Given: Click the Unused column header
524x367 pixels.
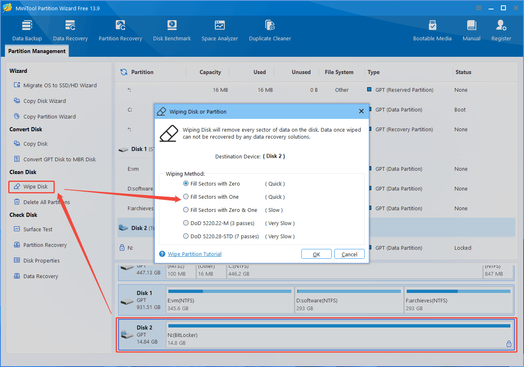Looking at the screenshot, I should (x=301, y=72).
